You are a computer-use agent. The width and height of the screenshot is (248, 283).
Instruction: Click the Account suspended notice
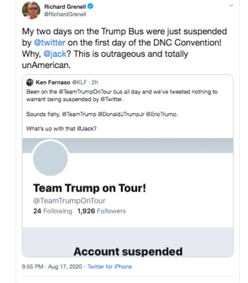click(128, 251)
